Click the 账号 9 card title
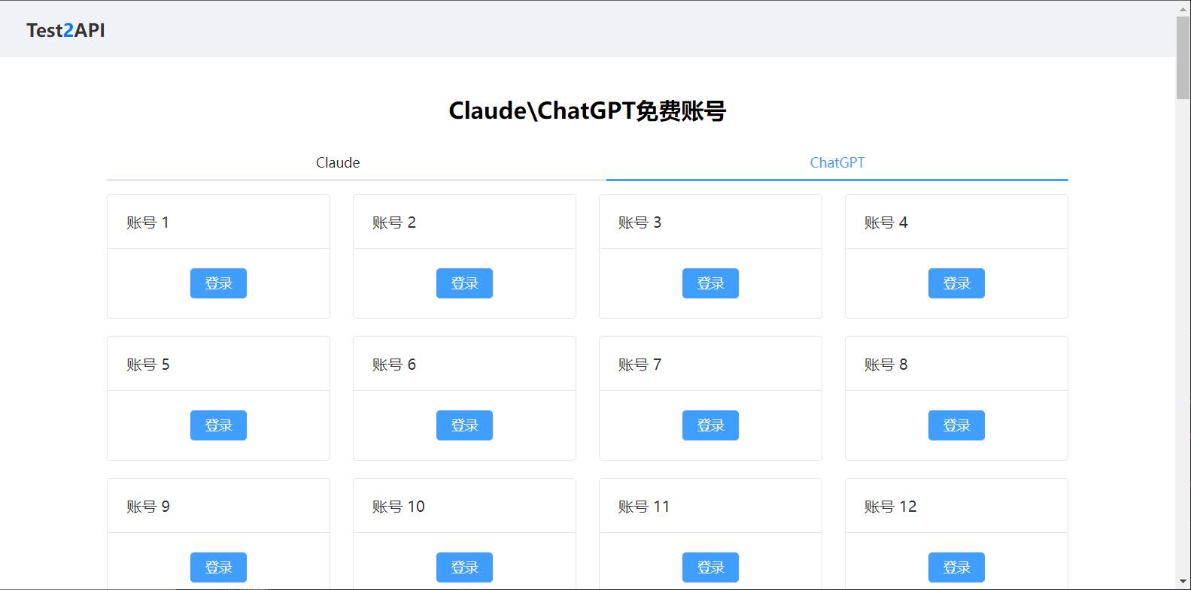Viewport: 1191px width, 590px height. pyautogui.click(x=147, y=507)
